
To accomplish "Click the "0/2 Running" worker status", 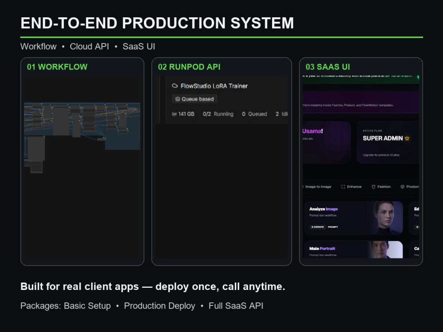I will (x=218, y=114).
